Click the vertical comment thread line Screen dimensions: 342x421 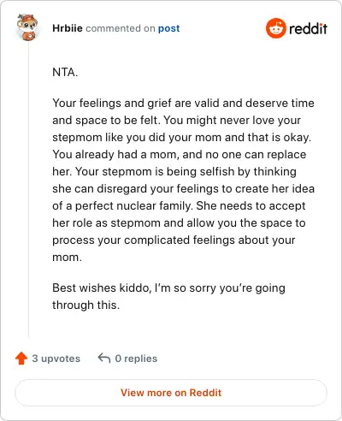(x=28, y=190)
